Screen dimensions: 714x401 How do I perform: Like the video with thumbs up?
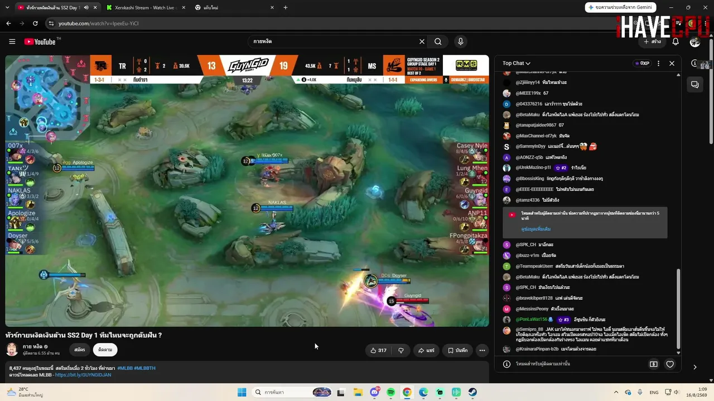pos(378,350)
